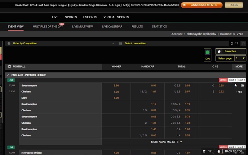Click the refresh icon beside Select competition
Viewport: 248px width, 155px height.
(x=232, y=44)
